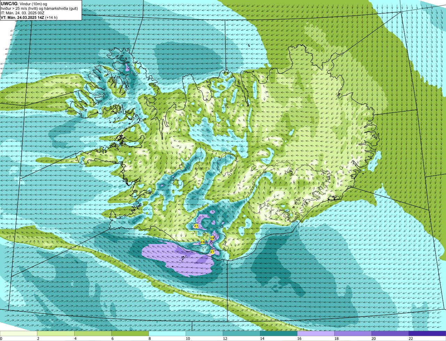Screen dimensions: 446x341
Task: Click the 0–2 m/s pale cream legend swatch
Action: pos(18,334)
